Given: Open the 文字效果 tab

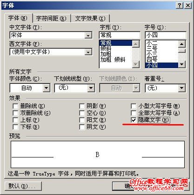Looking at the screenshot, I should [x=90, y=19].
